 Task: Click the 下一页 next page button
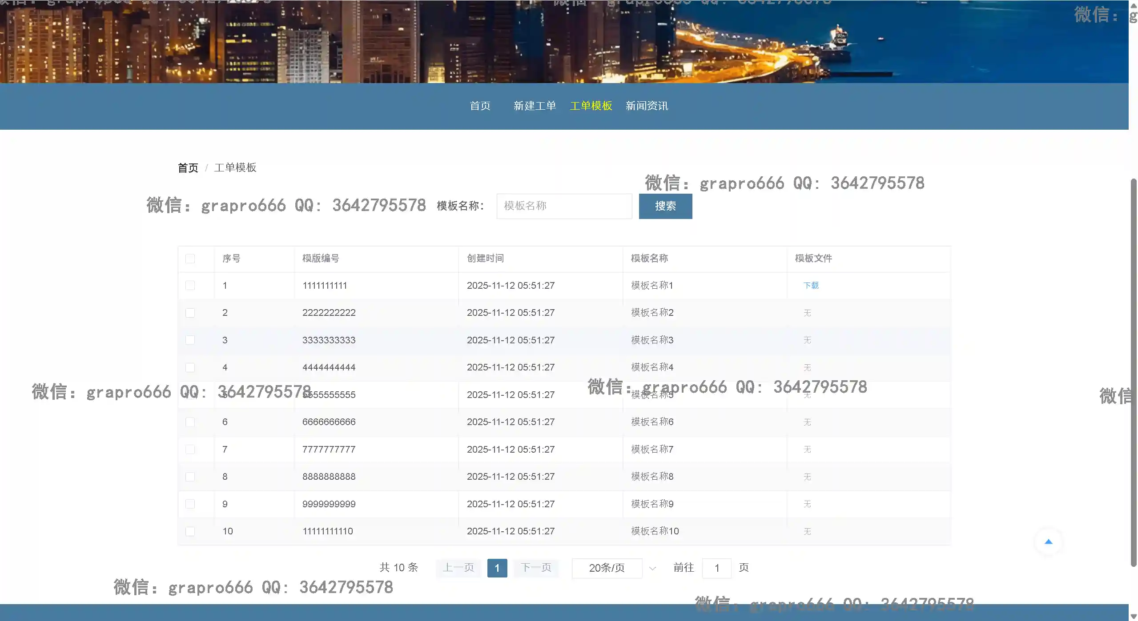click(x=536, y=568)
